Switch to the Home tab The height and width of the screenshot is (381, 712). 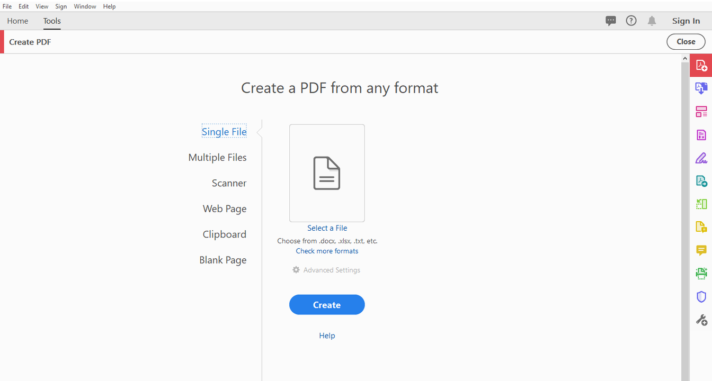point(17,21)
